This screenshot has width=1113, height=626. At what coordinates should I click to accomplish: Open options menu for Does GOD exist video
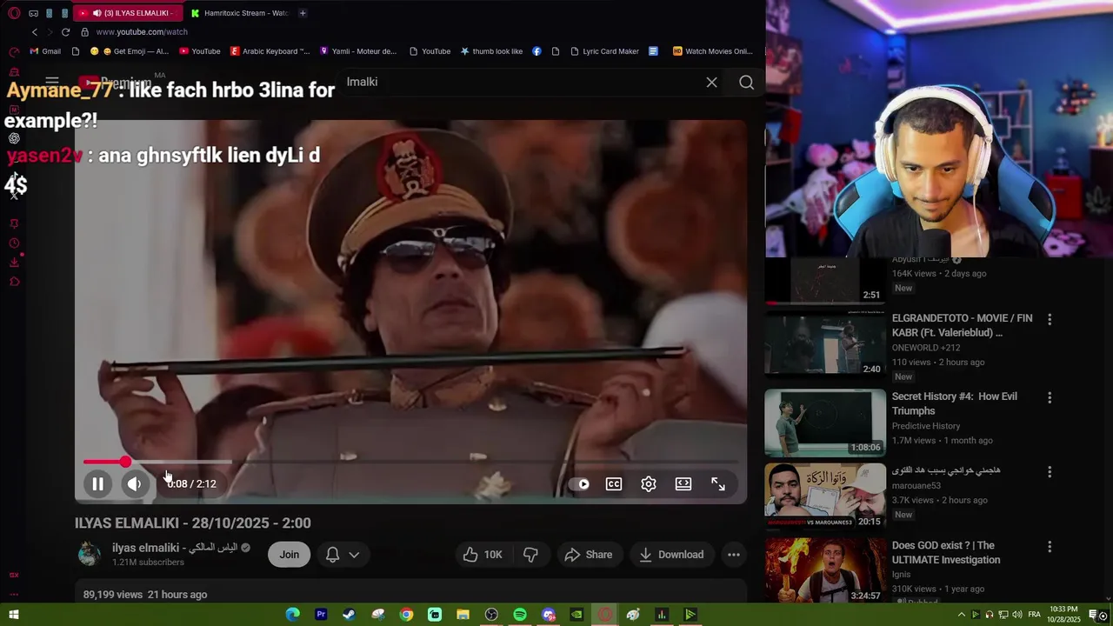click(x=1050, y=548)
